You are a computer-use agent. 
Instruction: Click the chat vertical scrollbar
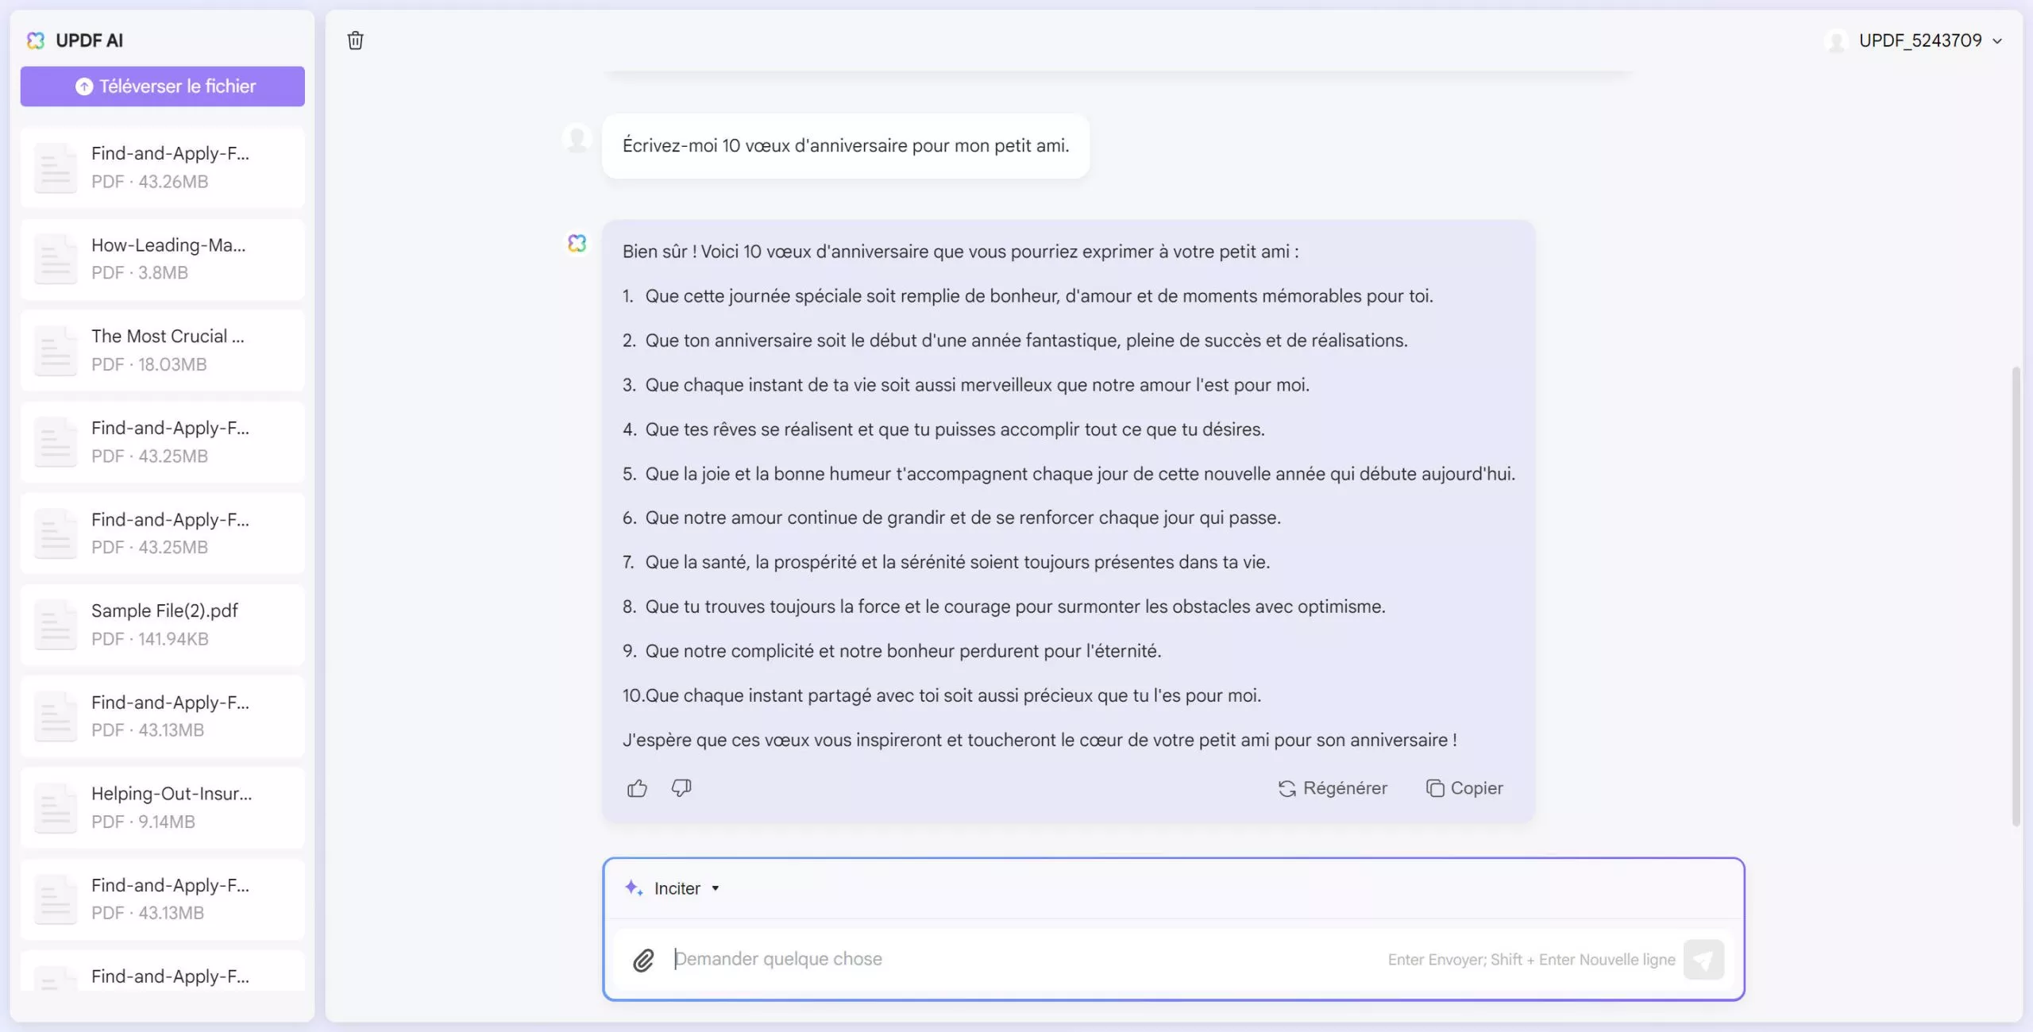pos(2016,595)
